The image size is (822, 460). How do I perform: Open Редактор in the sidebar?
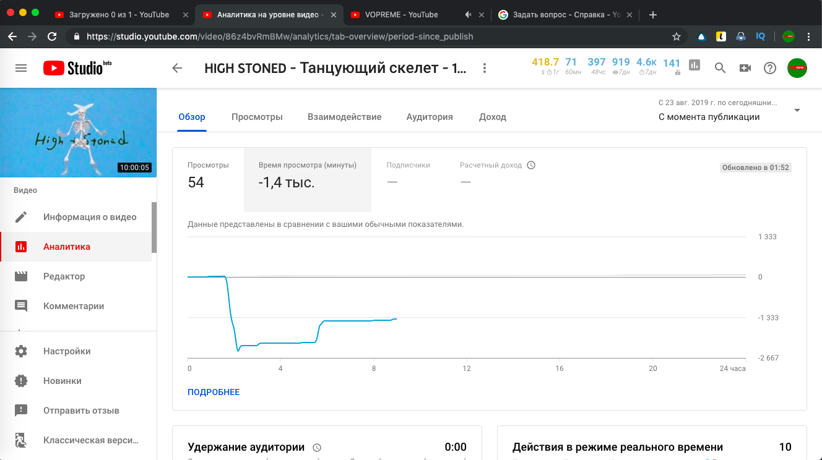[76, 276]
